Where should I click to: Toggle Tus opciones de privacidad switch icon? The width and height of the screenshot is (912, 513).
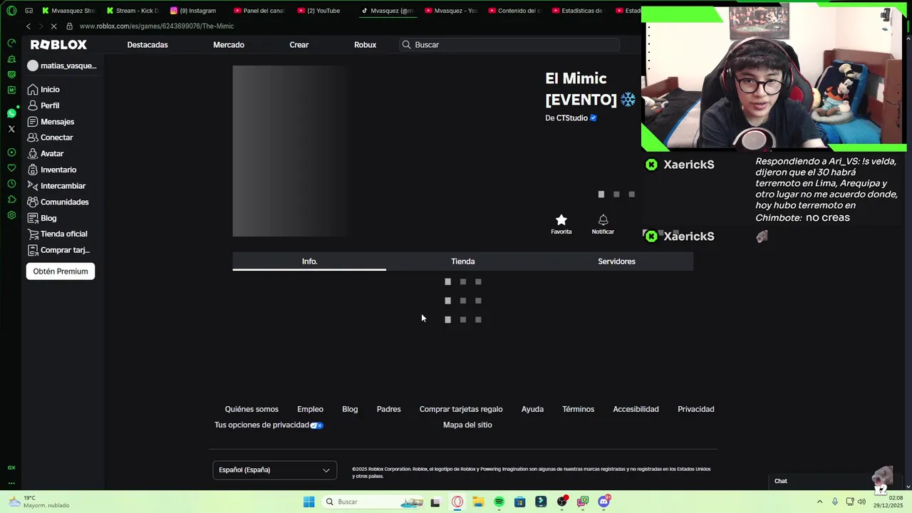coord(317,425)
